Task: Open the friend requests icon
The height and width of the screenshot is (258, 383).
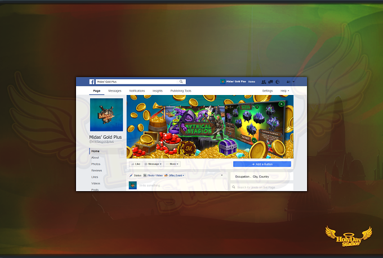Action: pos(264,82)
